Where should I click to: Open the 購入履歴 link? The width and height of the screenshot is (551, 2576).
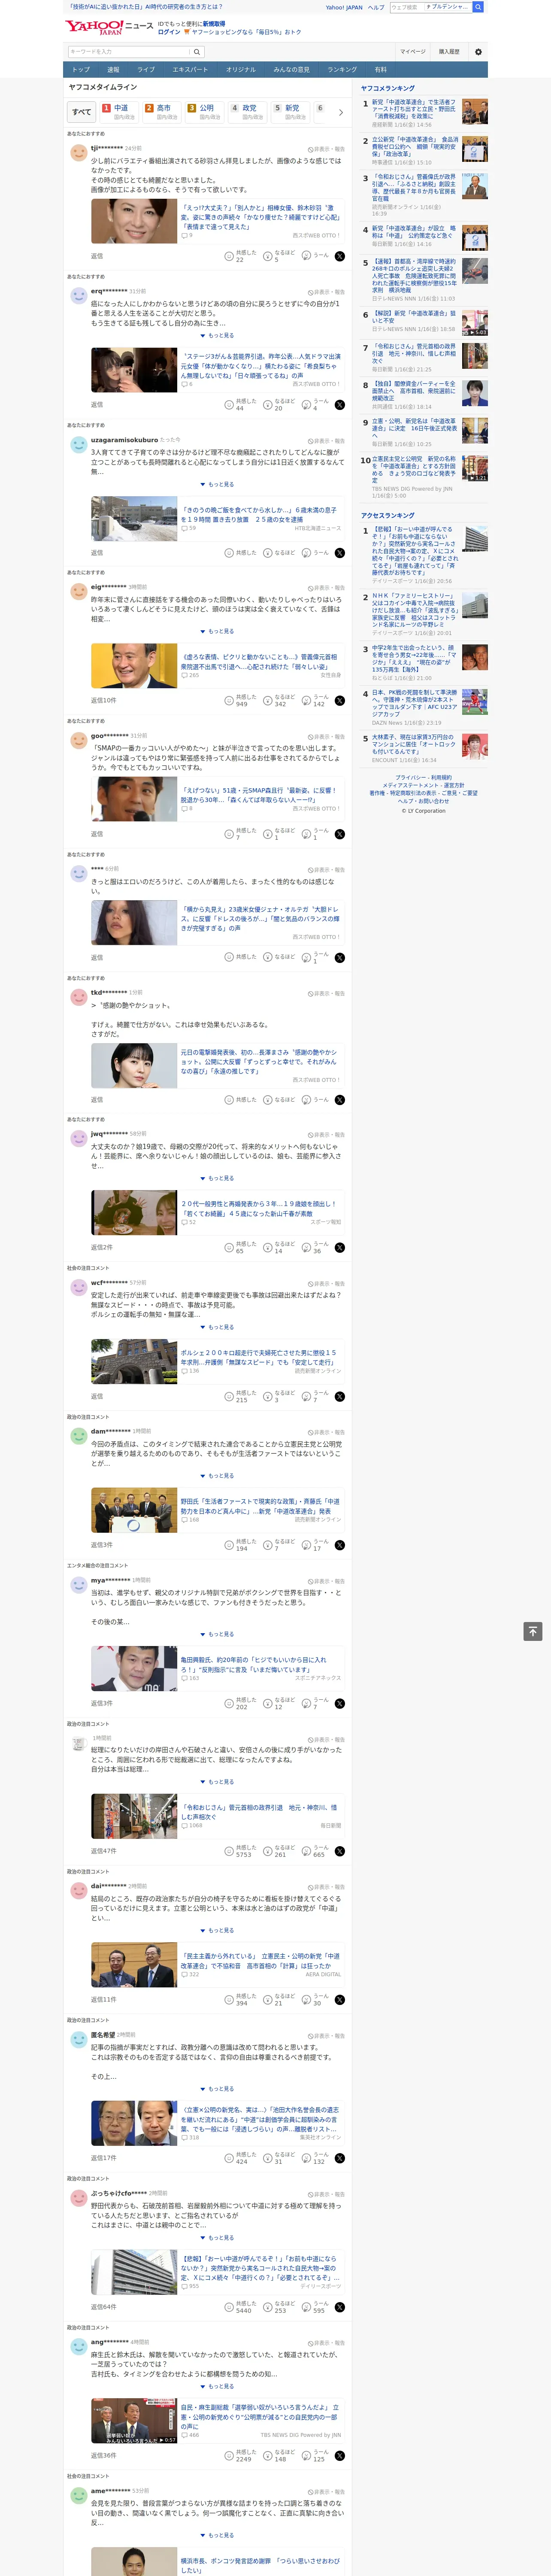449,52
